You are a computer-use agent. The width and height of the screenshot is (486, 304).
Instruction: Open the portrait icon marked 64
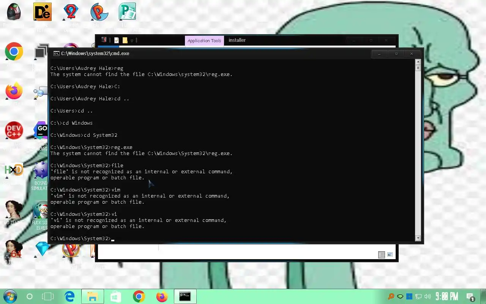(14, 250)
